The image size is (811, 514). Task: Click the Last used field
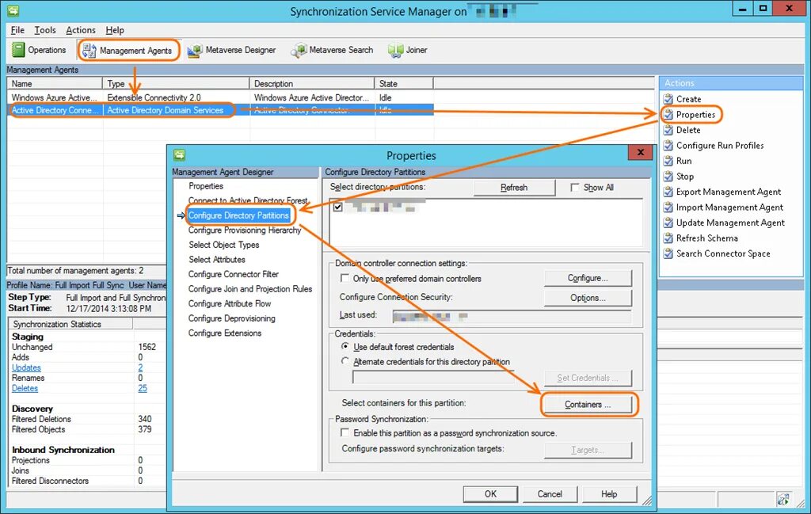tap(512, 316)
